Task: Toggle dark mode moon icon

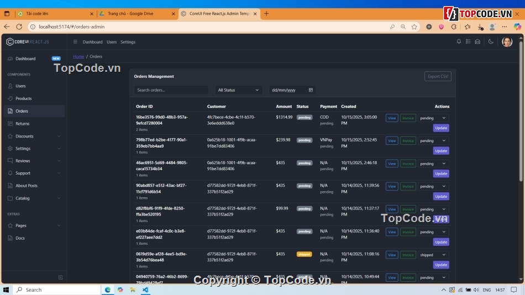Action: 491,41
